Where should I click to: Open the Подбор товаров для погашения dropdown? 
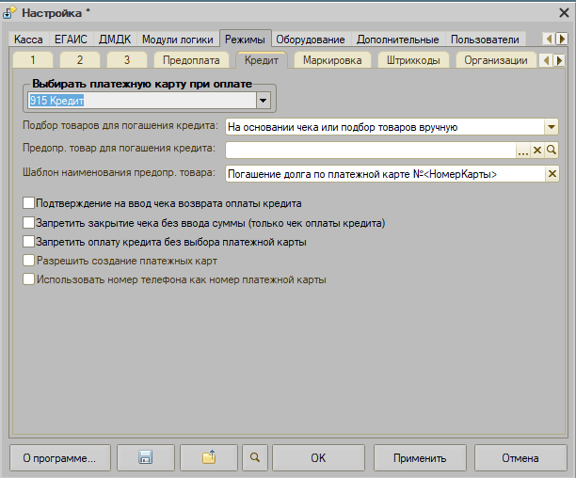[x=552, y=126]
